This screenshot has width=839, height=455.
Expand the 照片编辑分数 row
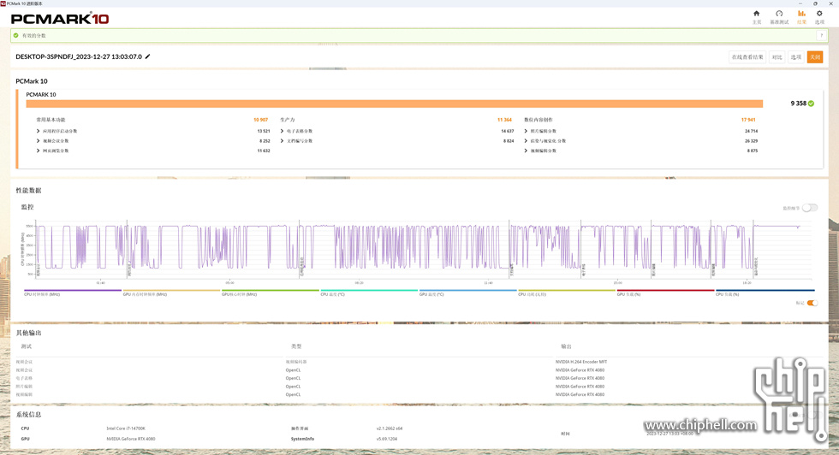coord(526,131)
